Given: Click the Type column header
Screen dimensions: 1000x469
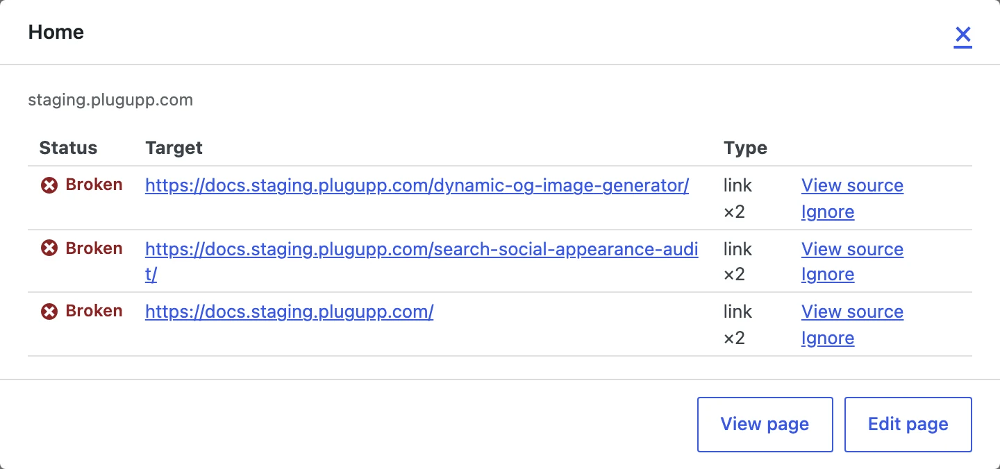Looking at the screenshot, I should tap(745, 148).
